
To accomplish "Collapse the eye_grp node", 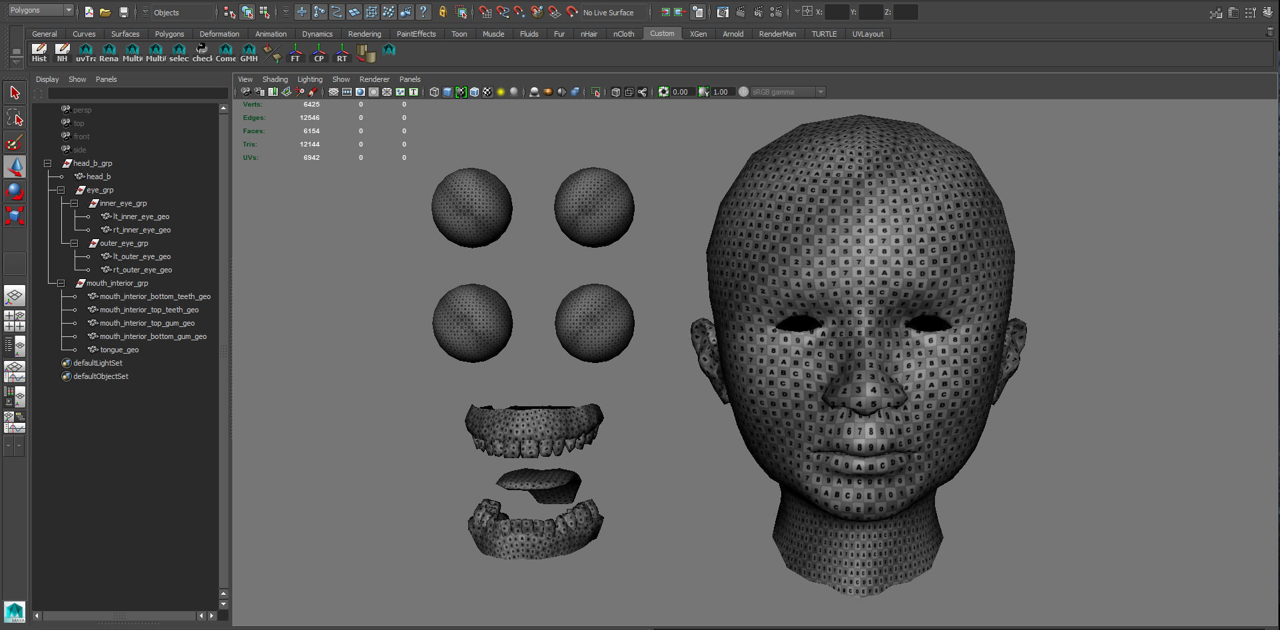I will tap(61, 190).
